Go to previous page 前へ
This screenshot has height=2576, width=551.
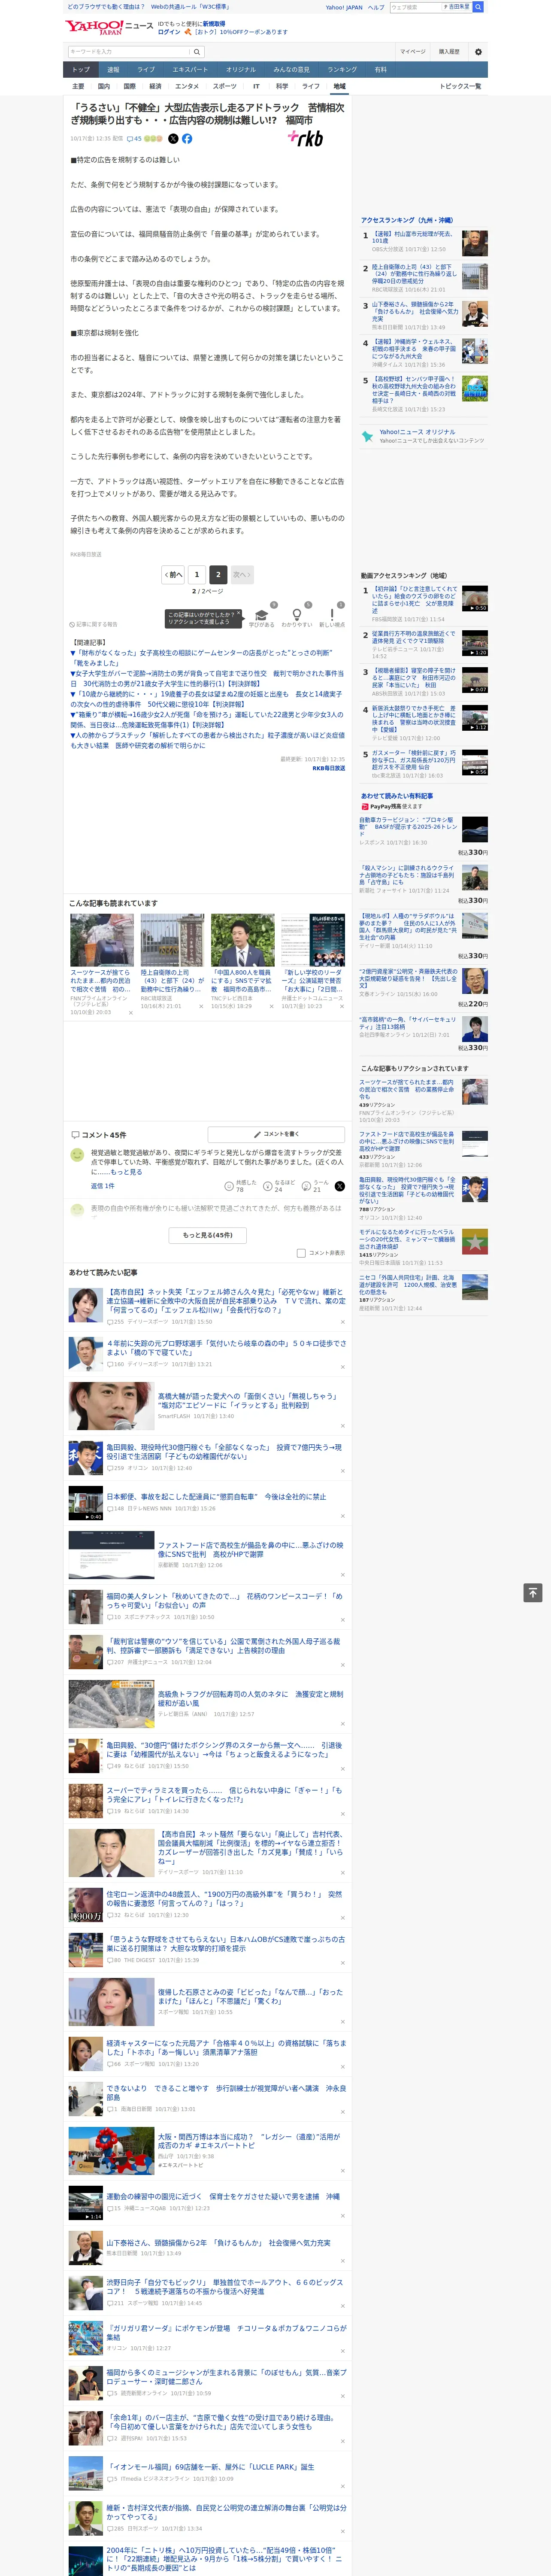pos(174,575)
